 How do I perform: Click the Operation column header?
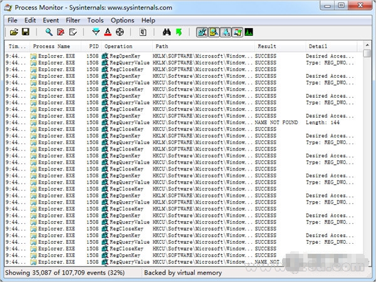127,46
